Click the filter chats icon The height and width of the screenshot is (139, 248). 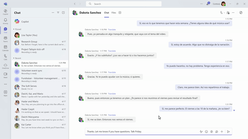click(x=58, y=13)
